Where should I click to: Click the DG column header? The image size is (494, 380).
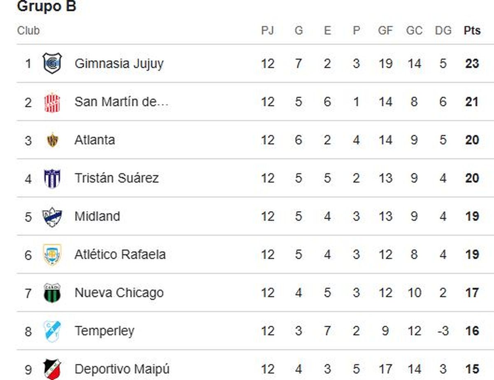pyautogui.click(x=443, y=31)
